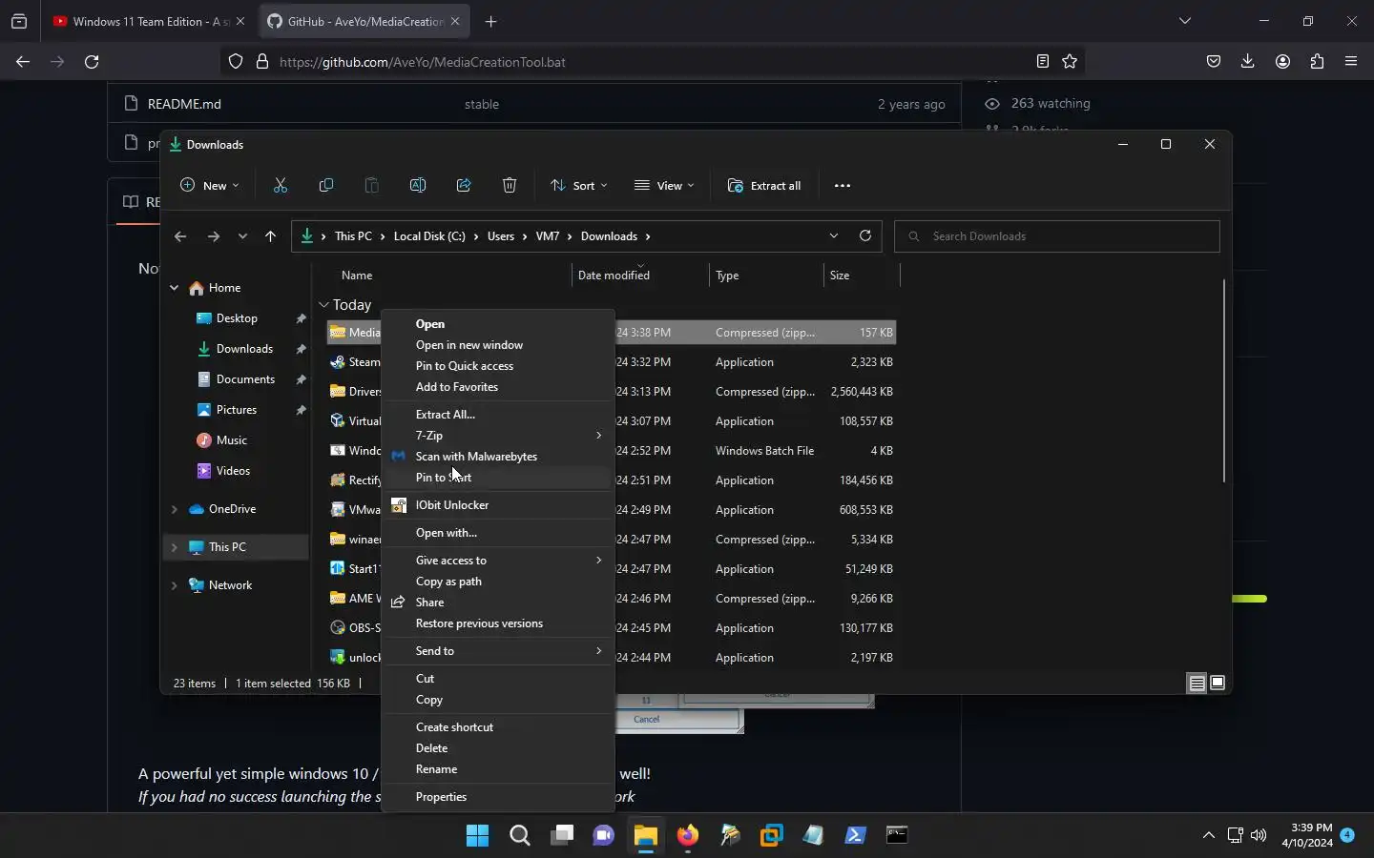Viewport: 1374px width, 858px height.
Task: Expand Send to submenu
Action: [497, 651]
